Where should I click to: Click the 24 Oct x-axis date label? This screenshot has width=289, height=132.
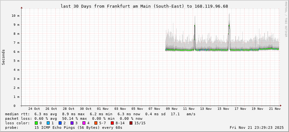point(34,109)
